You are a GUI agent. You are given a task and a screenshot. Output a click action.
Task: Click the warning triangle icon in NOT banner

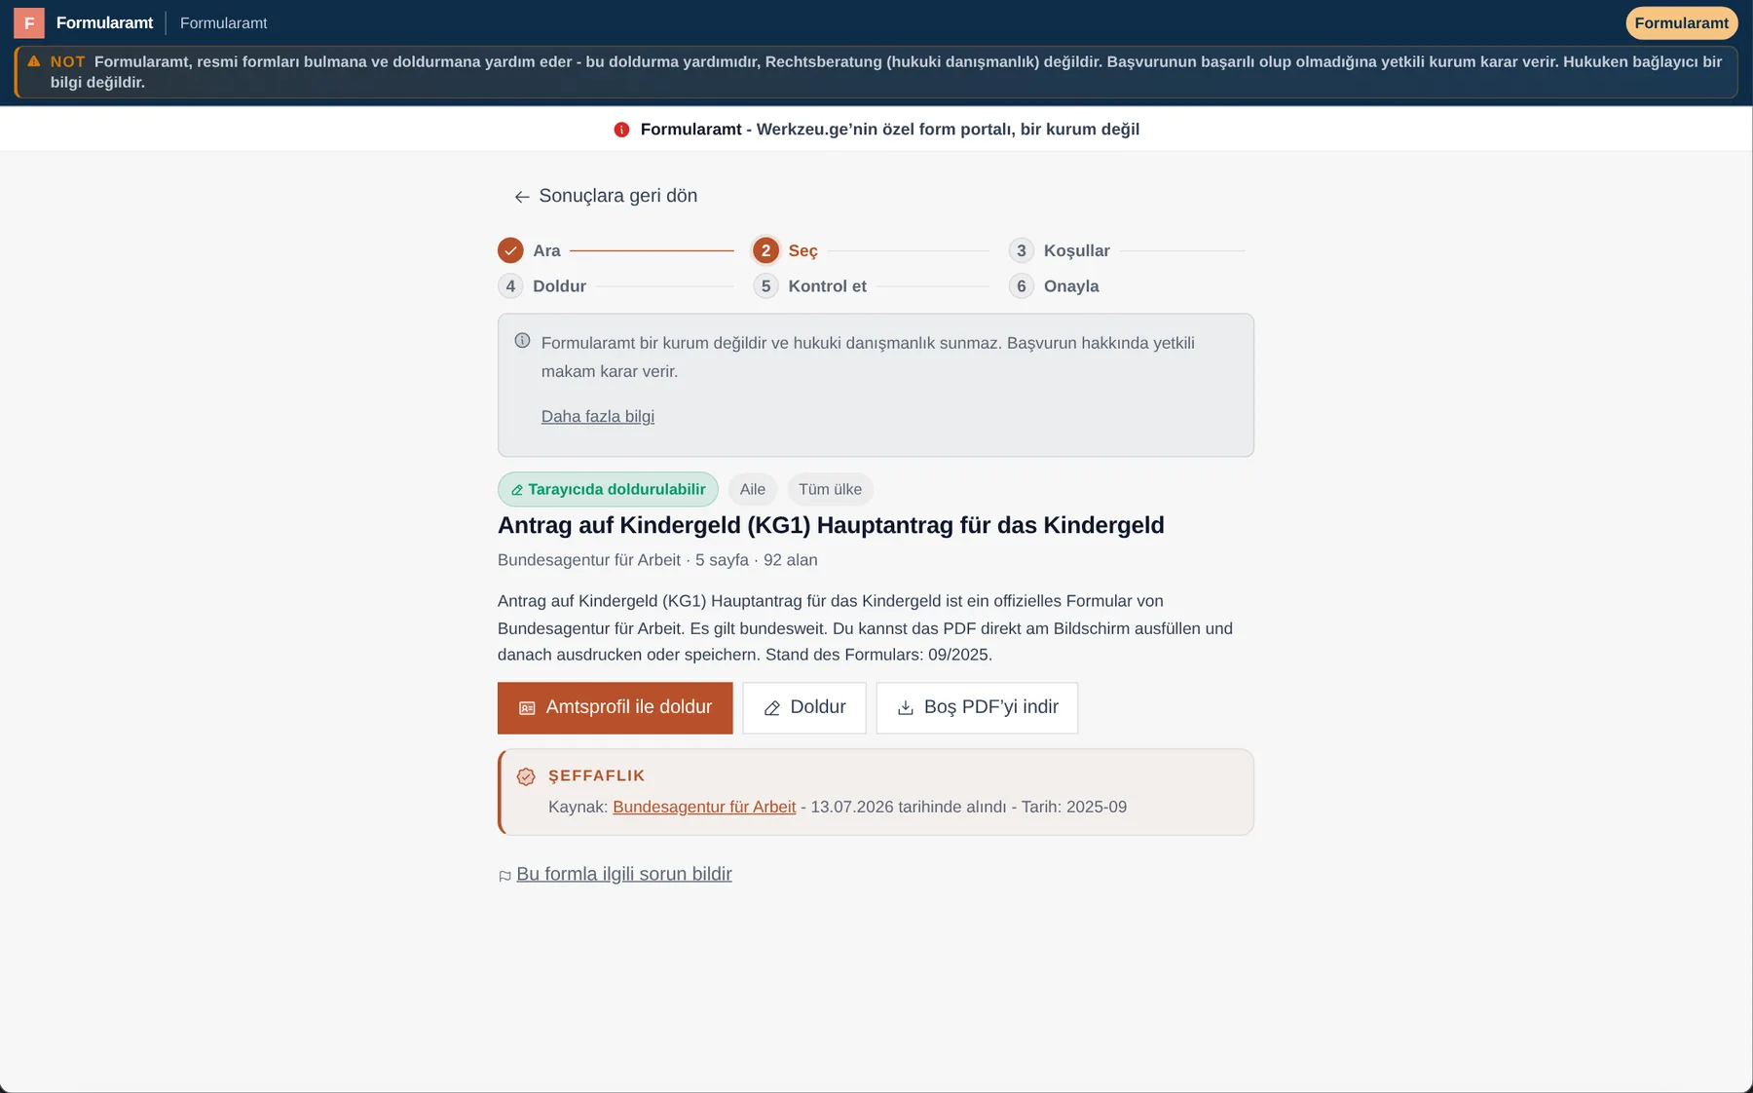coord(34,61)
